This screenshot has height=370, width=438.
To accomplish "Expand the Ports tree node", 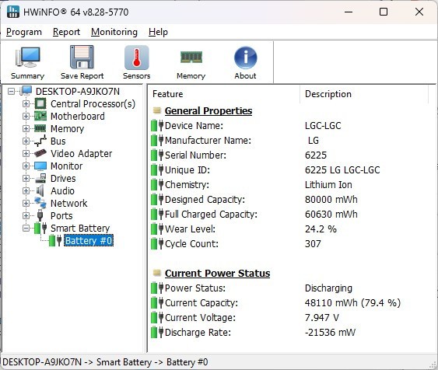I will tap(26, 215).
